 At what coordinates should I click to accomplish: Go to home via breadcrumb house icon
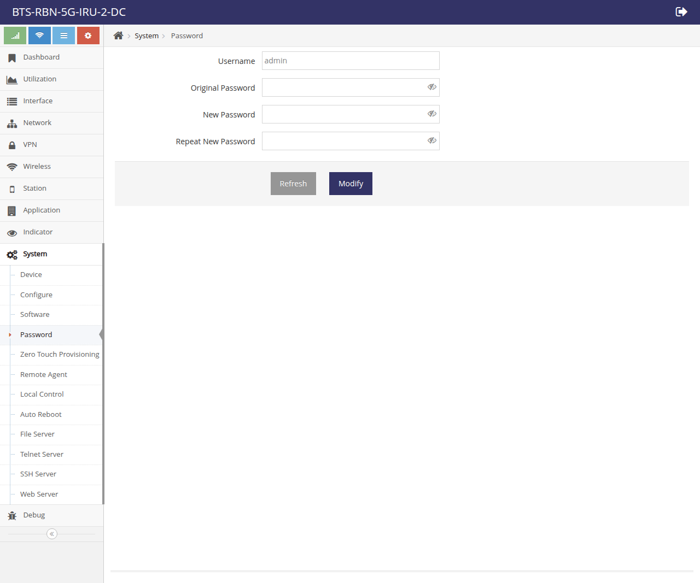click(x=118, y=36)
